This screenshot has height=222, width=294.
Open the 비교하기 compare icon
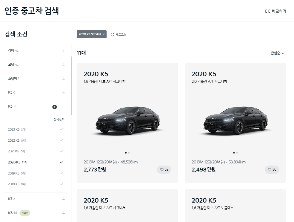(x=268, y=11)
